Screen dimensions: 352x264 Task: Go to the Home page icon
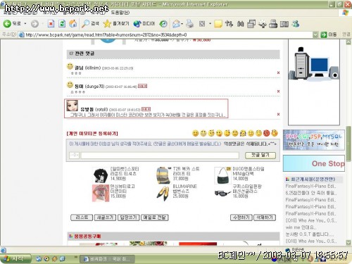[73, 24]
